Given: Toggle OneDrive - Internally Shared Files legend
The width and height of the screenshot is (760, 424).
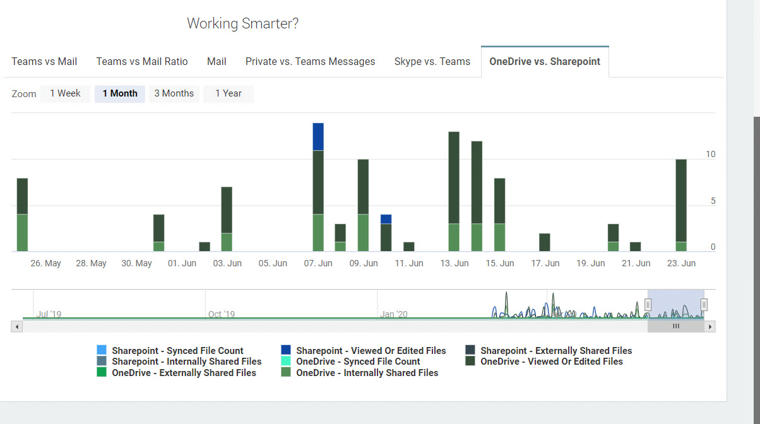Looking at the screenshot, I should tap(367, 373).
